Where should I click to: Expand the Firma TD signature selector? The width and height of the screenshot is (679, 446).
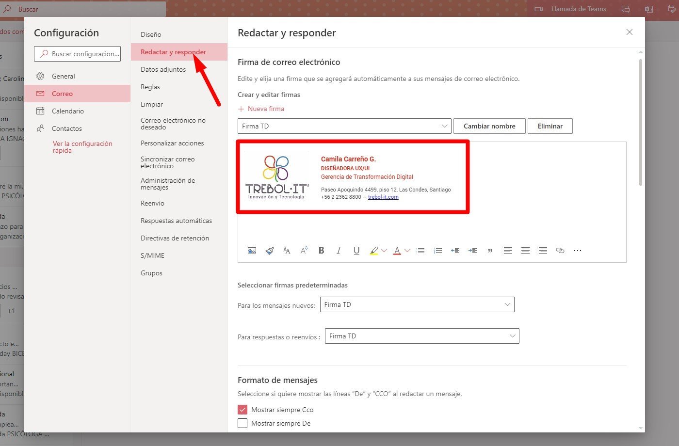(x=344, y=126)
